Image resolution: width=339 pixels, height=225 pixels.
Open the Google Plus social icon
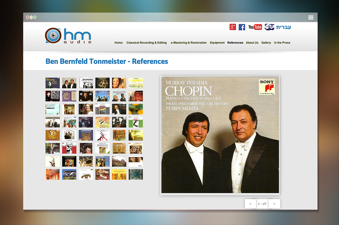[x=232, y=27]
